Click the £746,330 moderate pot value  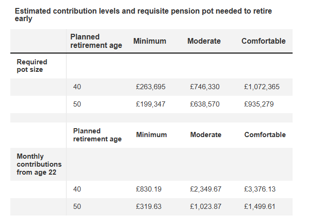205,87
